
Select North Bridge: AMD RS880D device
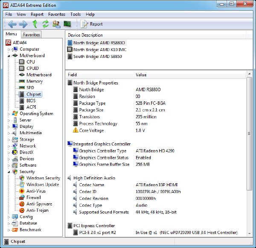97,43
